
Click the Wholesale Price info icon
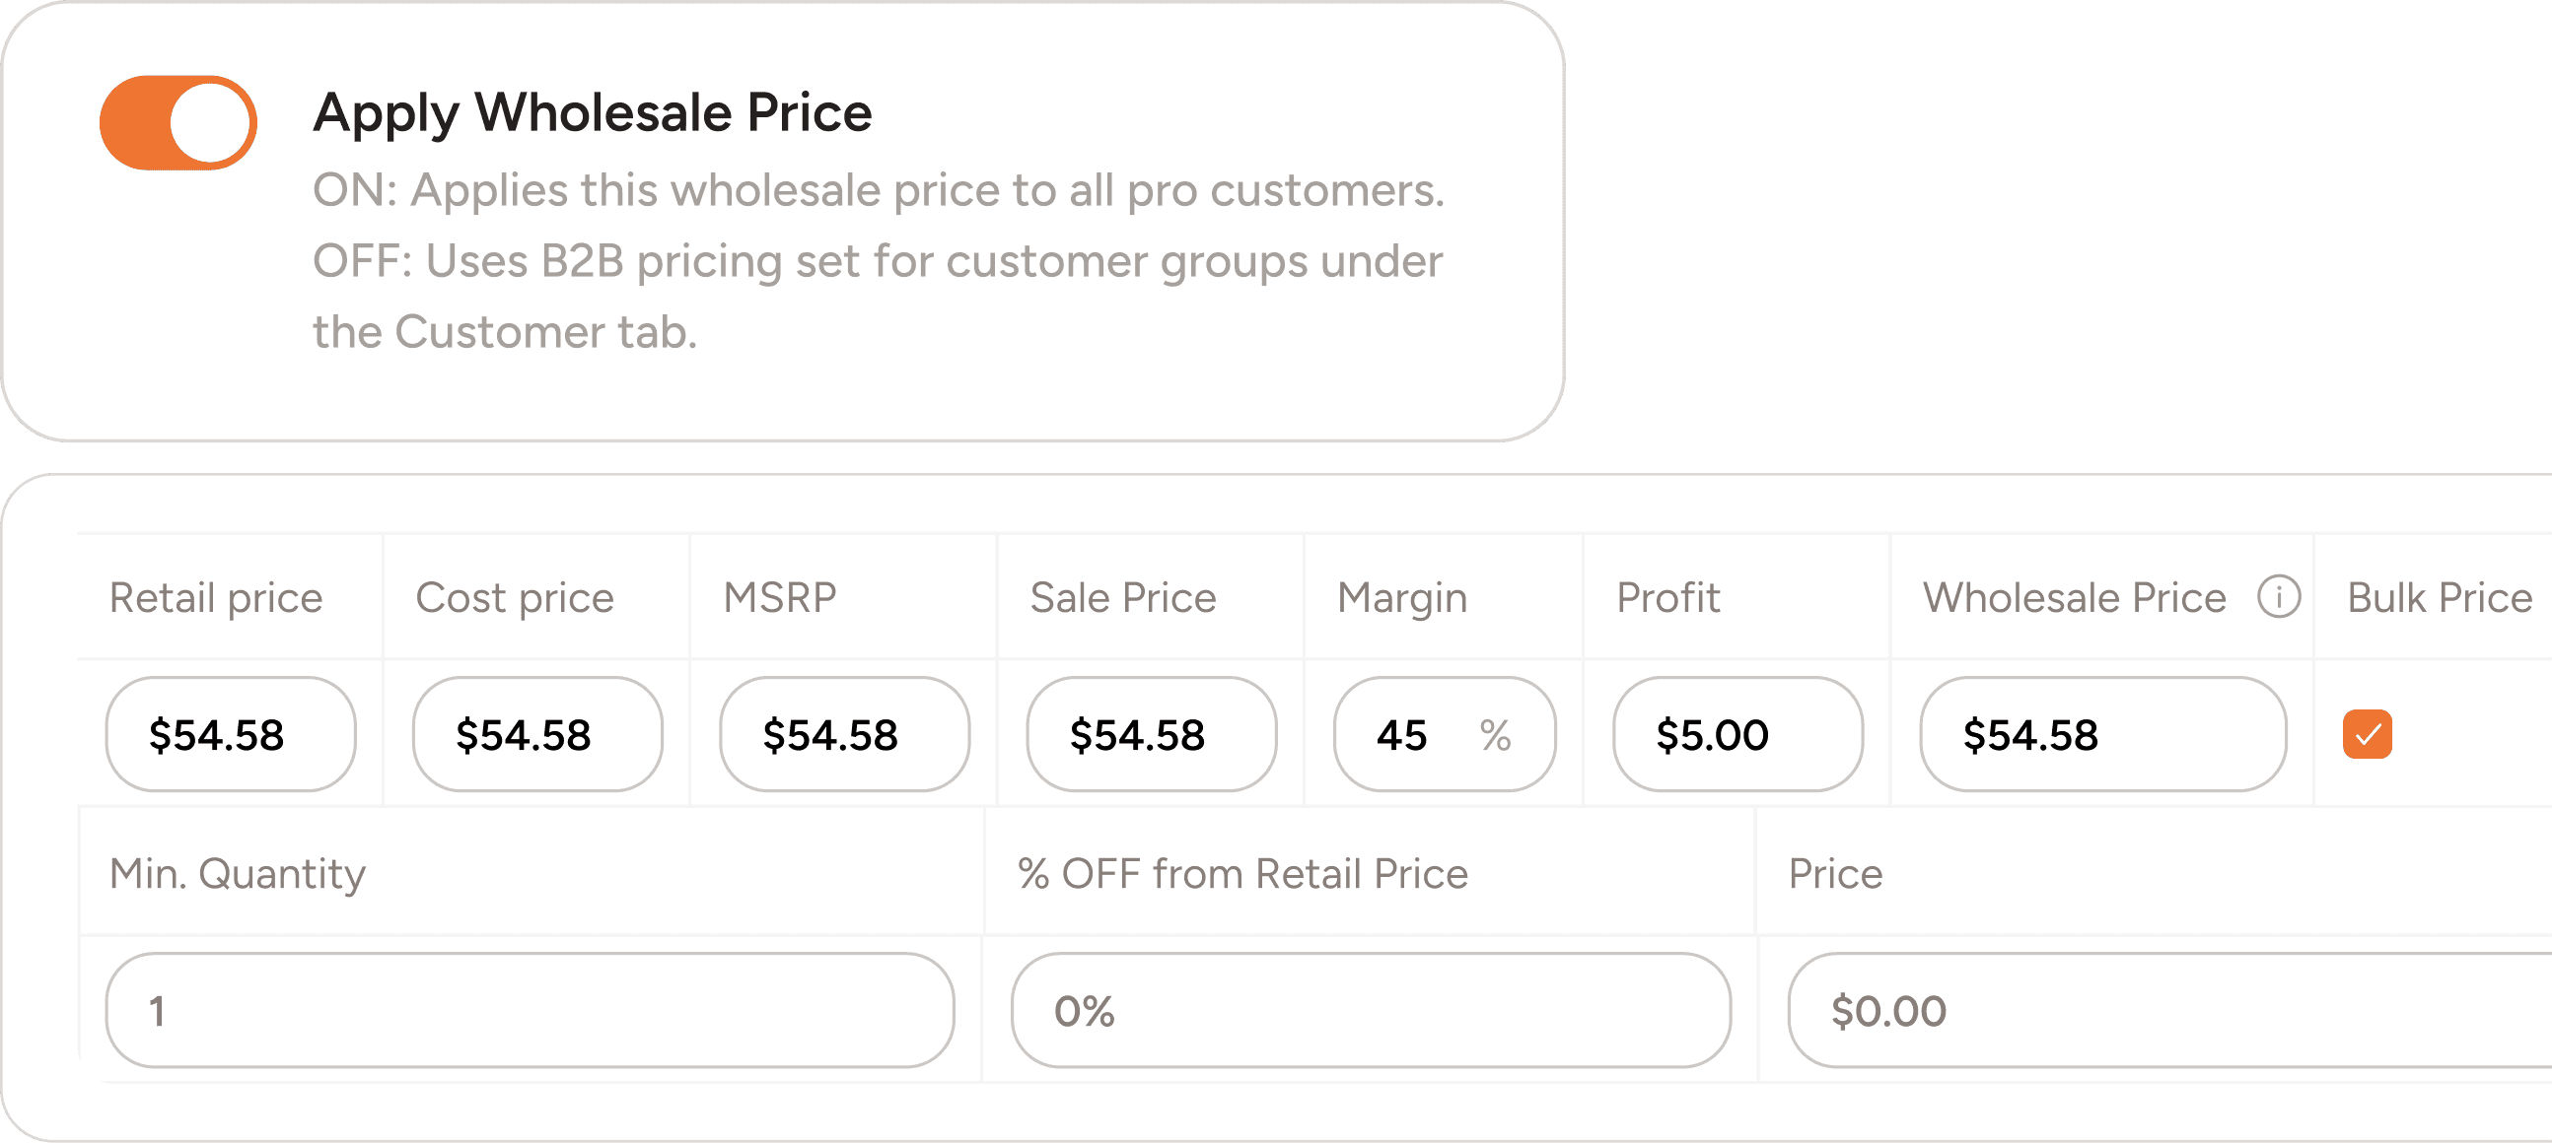pos(2280,598)
